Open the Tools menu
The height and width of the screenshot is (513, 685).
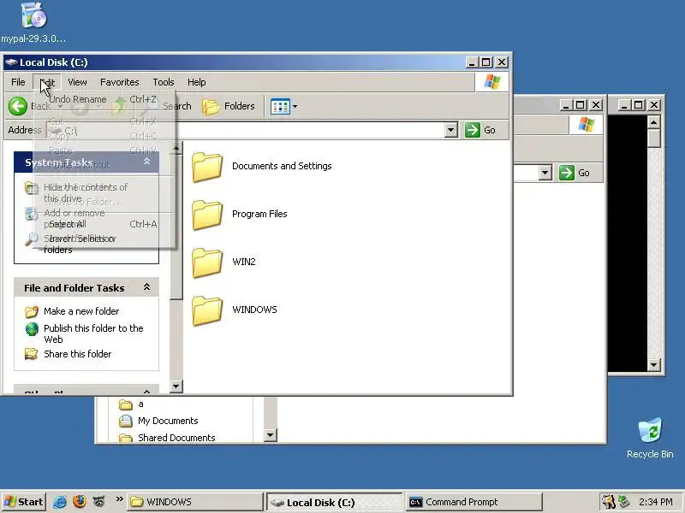(x=164, y=82)
